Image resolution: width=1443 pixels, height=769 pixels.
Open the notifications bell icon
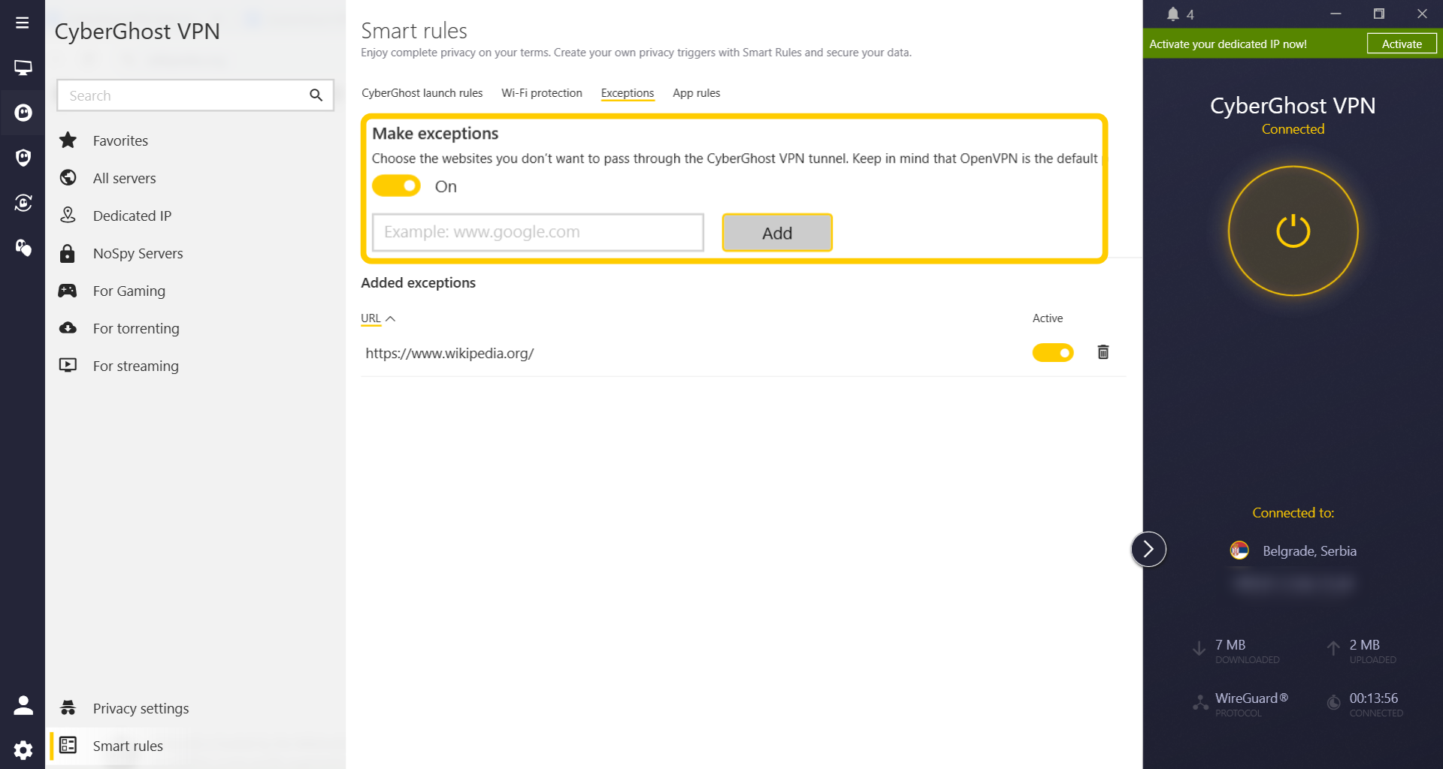pos(1172,14)
